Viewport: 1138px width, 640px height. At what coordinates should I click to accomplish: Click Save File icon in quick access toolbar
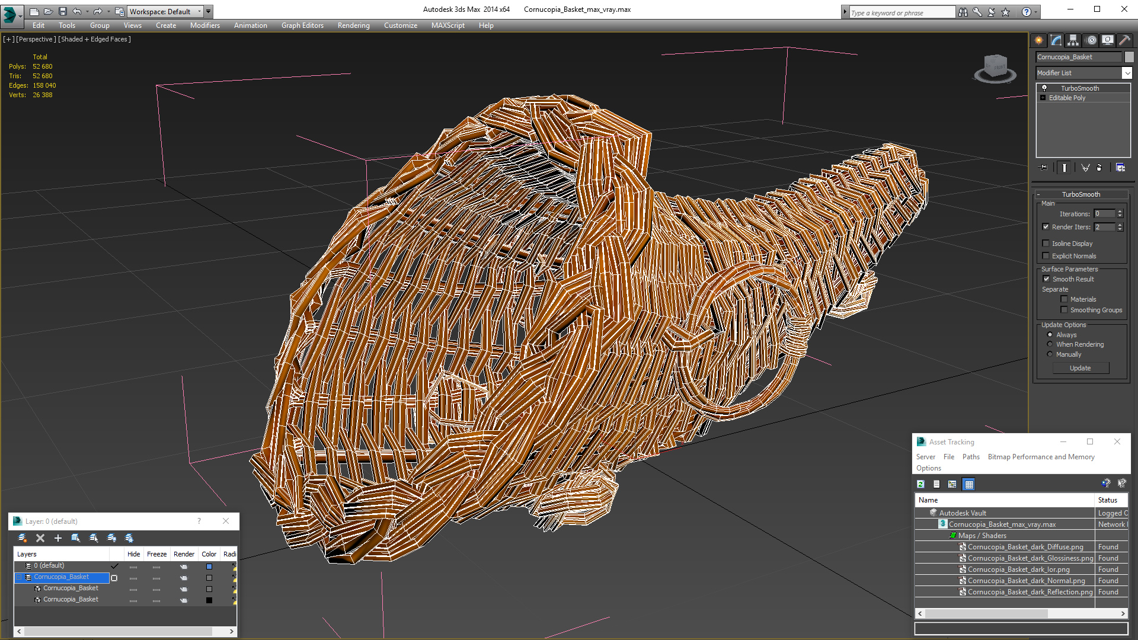pos(63,11)
